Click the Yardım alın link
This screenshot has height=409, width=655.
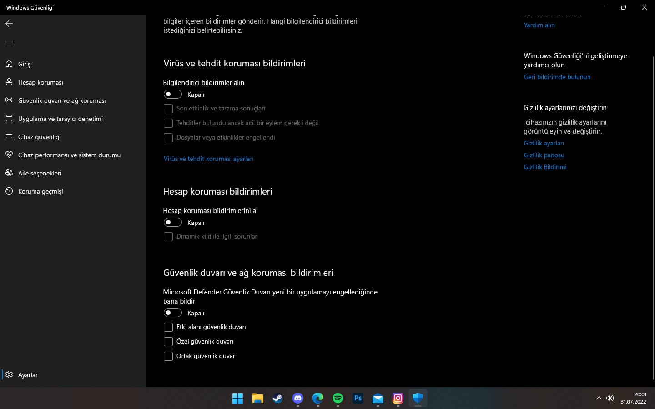pos(539,25)
